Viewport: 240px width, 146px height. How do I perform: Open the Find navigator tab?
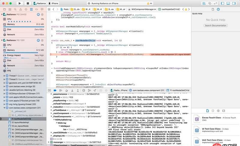(x=15, y=9)
